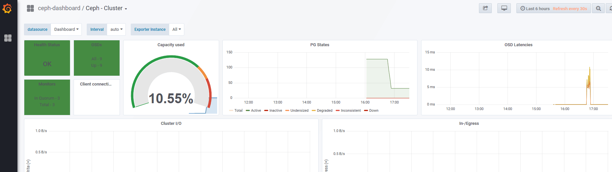Click the ceph-dashboard folder link
This screenshot has height=172, width=612.
pos(59,8)
